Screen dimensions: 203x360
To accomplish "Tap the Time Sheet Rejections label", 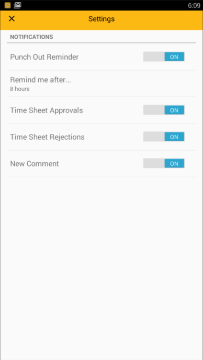I will point(47,137).
